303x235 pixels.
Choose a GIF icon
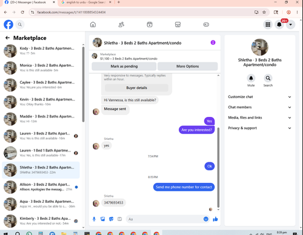point(119,219)
